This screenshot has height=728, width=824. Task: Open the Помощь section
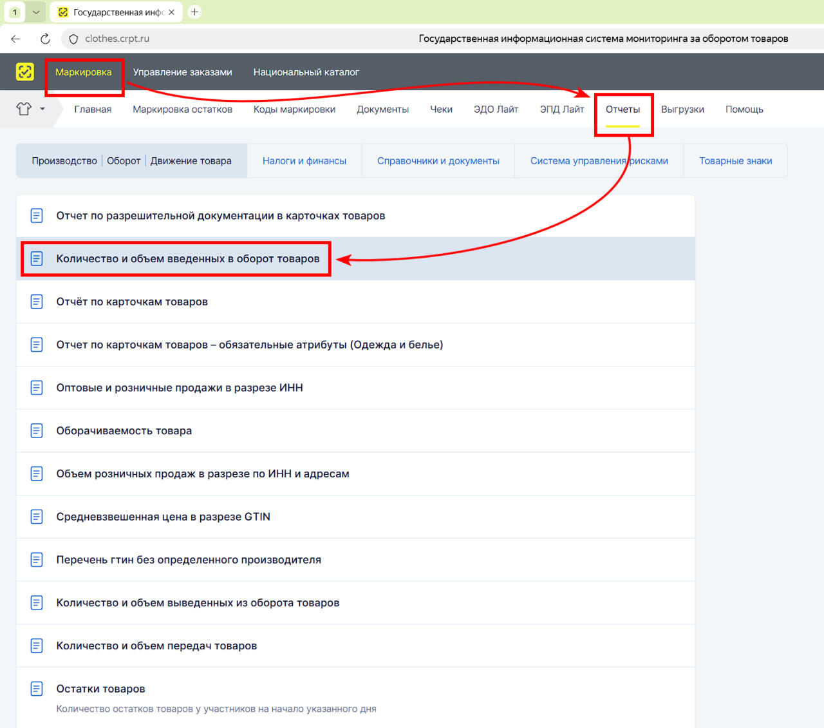tap(745, 110)
